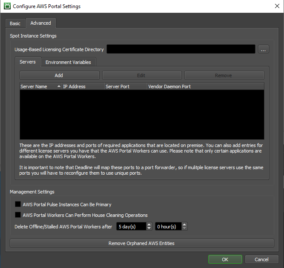284x268 pixels.
Task: Select the Servers tab
Action: [x=28, y=62]
